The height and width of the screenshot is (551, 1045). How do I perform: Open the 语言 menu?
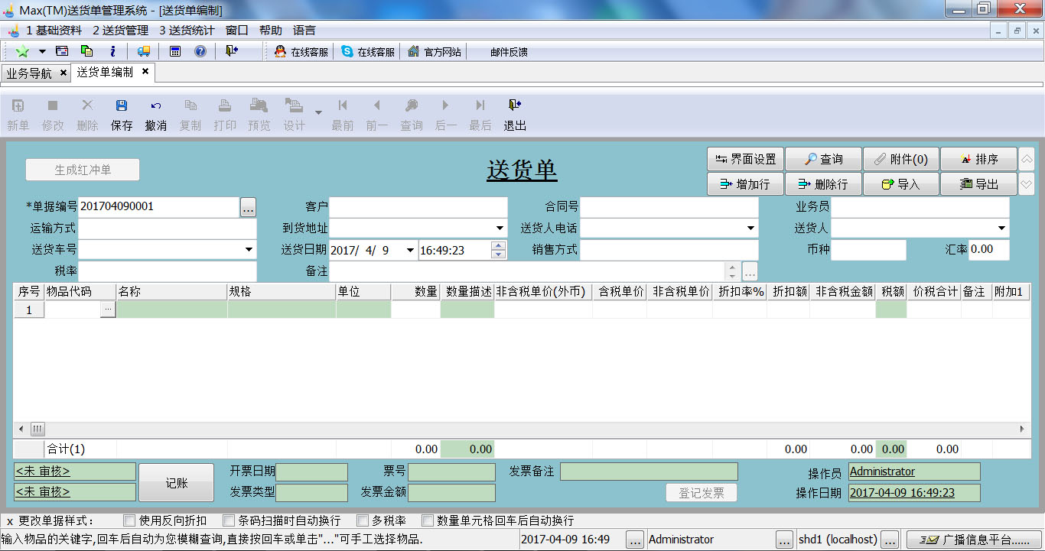(304, 31)
